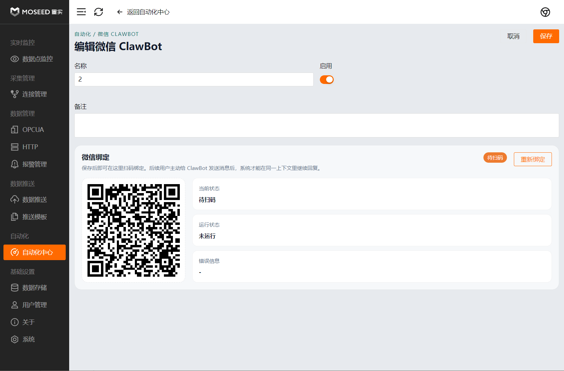The height and width of the screenshot is (371, 564).
Task: Click the 待扫码 status badge
Action: point(495,158)
